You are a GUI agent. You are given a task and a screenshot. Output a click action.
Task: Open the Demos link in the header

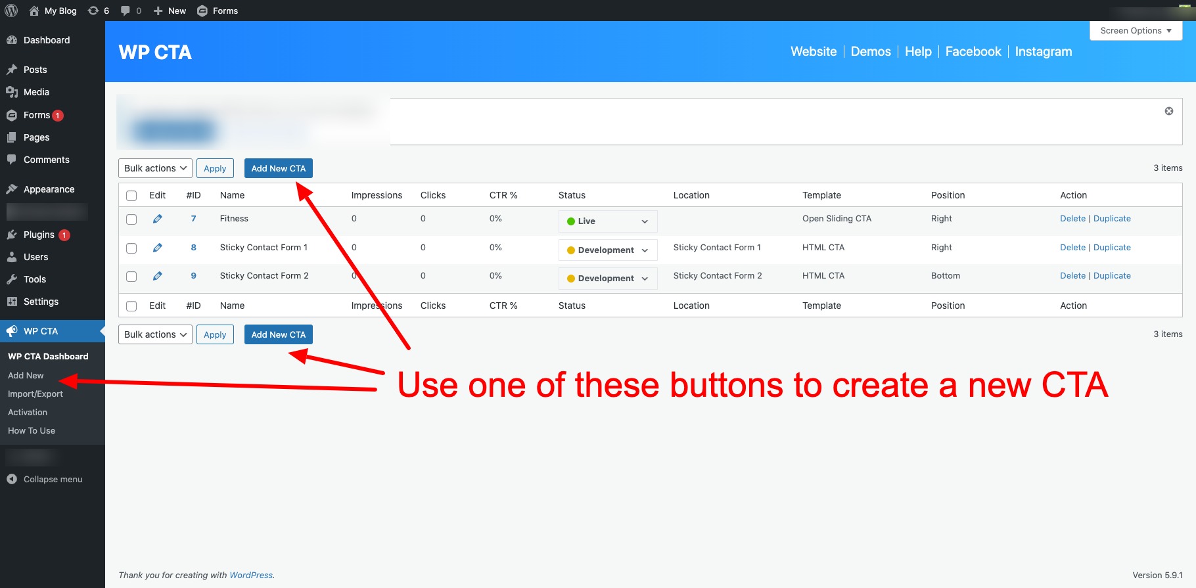click(870, 51)
